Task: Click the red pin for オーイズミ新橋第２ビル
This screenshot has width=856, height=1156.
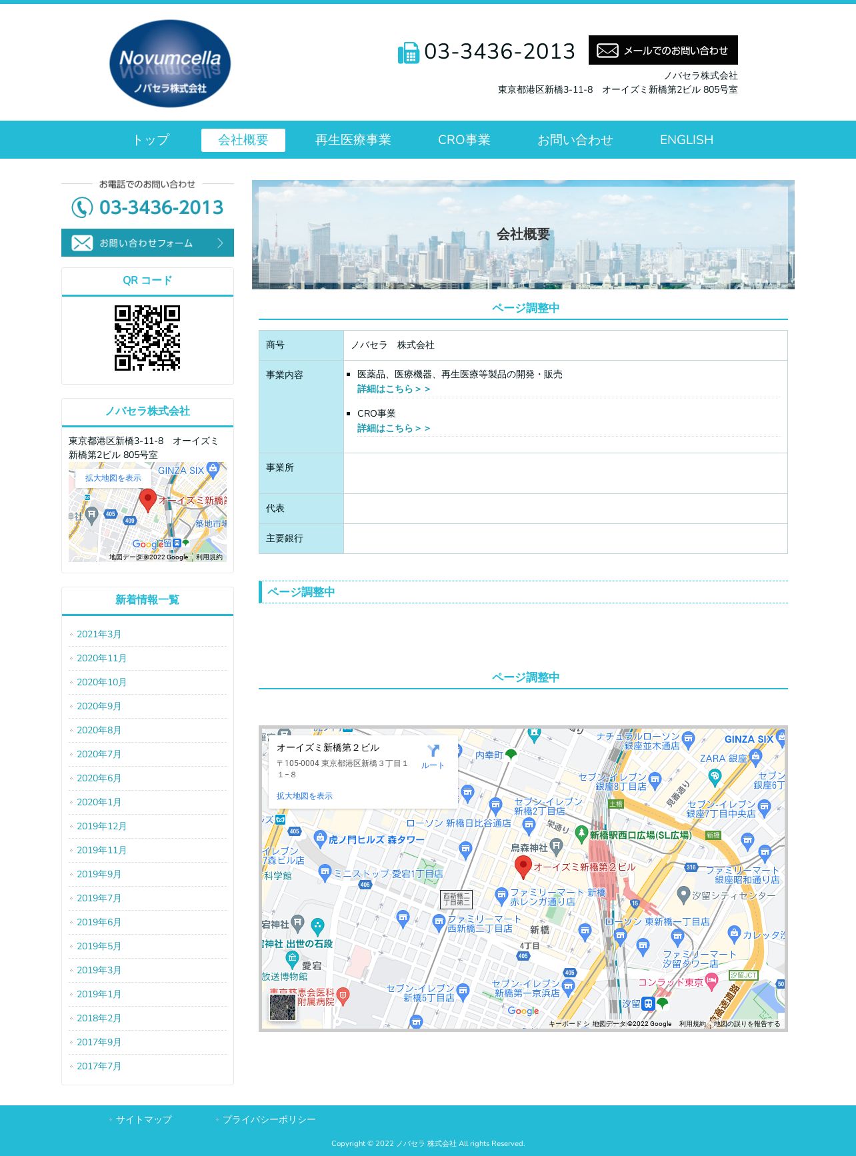Action: coord(523,867)
